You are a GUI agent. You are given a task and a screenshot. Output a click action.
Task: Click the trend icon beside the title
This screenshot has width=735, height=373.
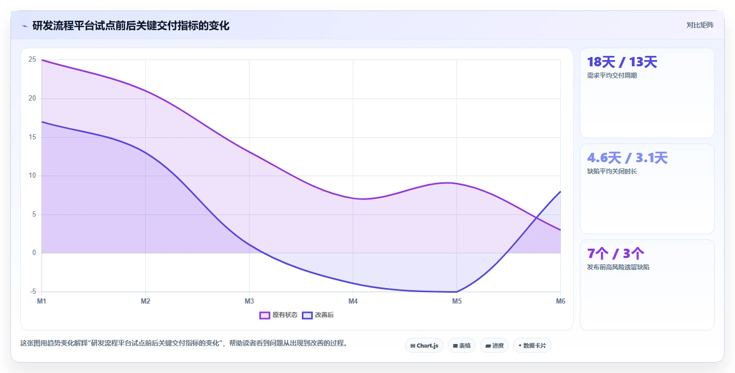(x=24, y=26)
